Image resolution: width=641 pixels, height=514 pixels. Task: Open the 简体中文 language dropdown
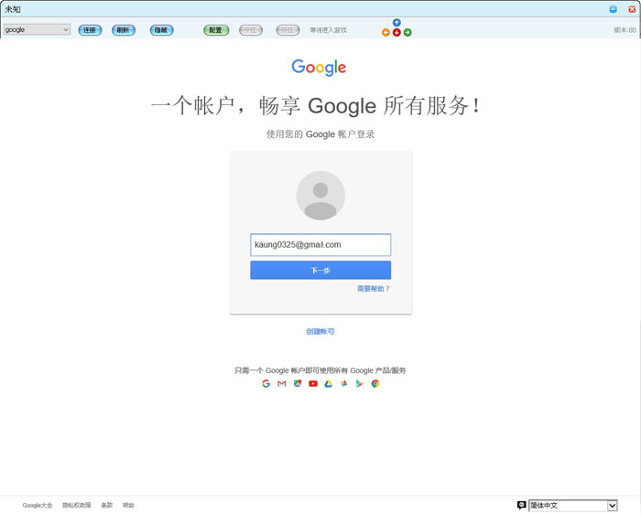point(573,505)
